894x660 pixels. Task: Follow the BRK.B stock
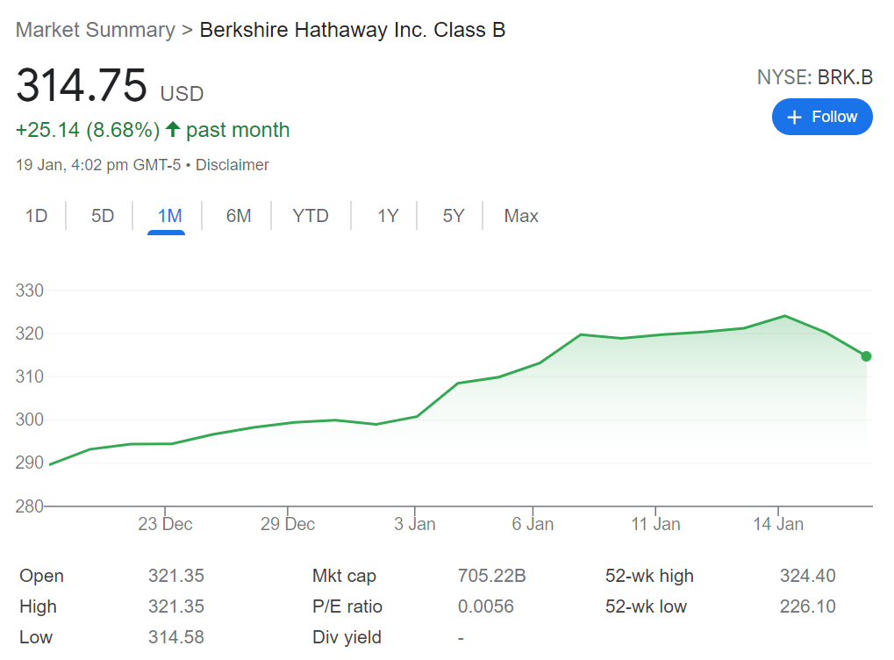coord(822,118)
